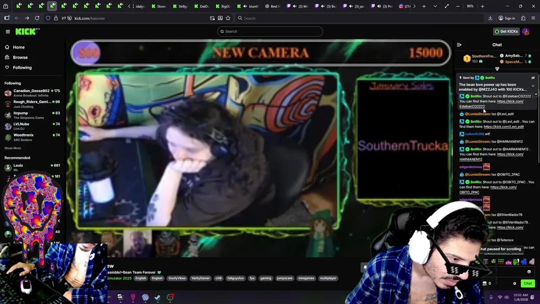Switch to Stone tab
The image size is (540, 304).
click(160, 6)
